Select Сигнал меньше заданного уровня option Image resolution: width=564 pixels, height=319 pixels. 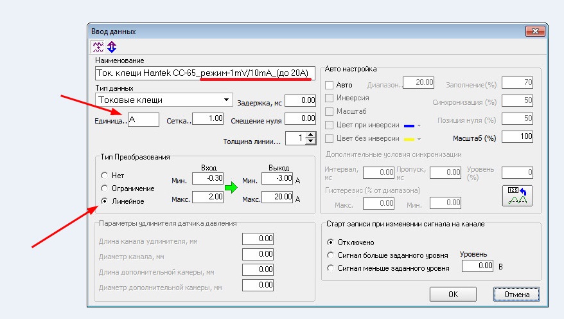pyautogui.click(x=330, y=268)
